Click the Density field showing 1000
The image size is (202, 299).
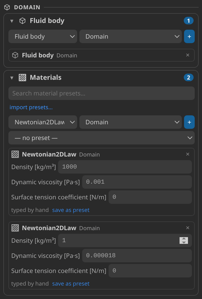coord(125,167)
